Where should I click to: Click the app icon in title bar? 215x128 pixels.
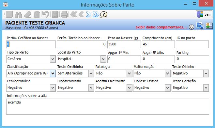6,5
